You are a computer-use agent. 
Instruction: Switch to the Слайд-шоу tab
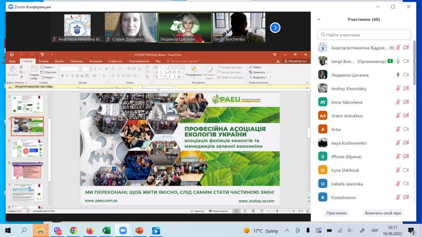(x=115, y=61)
